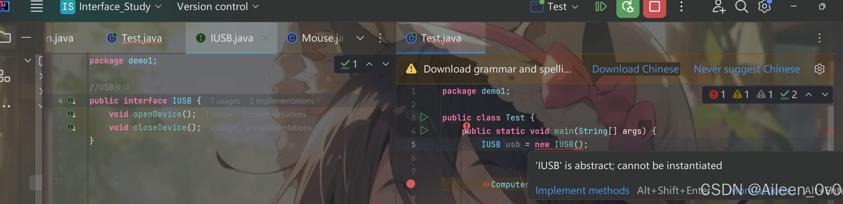Click '2 implementations' hint next to IUSB interface
Image resolution: width=843 pixels, height=204 pixels.
pyautogui.click(x=281, y=101)
